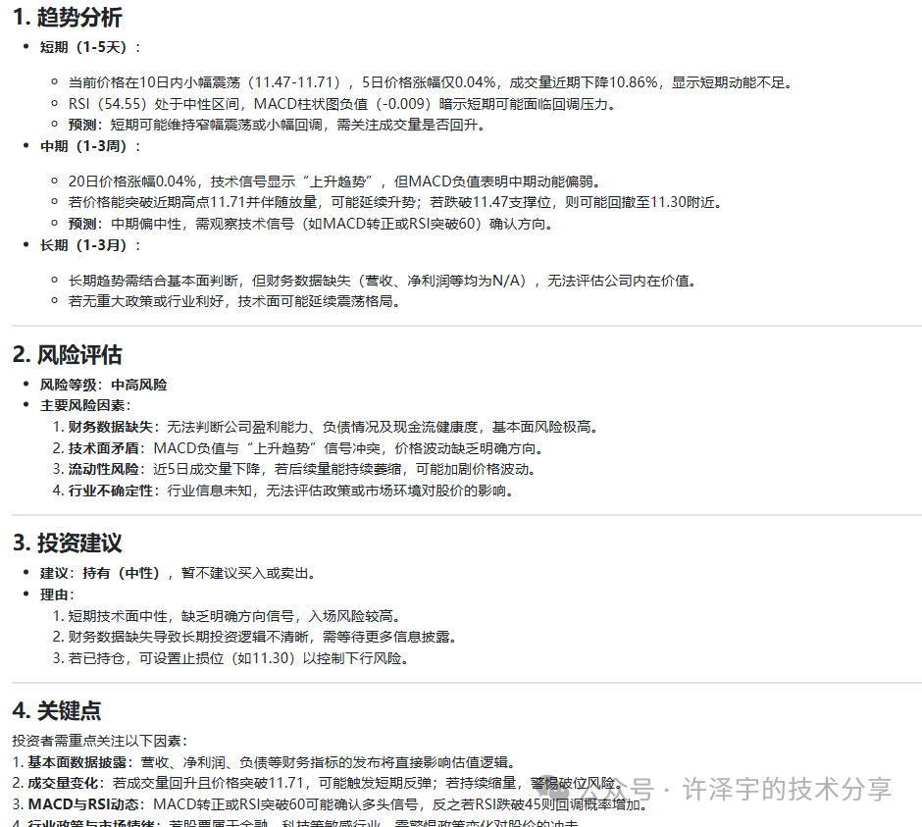The height and width of the screenshot is (827, 922).
Task: Click the 许泽宇的技术分享 watermark text
Action: pos(787,789)
